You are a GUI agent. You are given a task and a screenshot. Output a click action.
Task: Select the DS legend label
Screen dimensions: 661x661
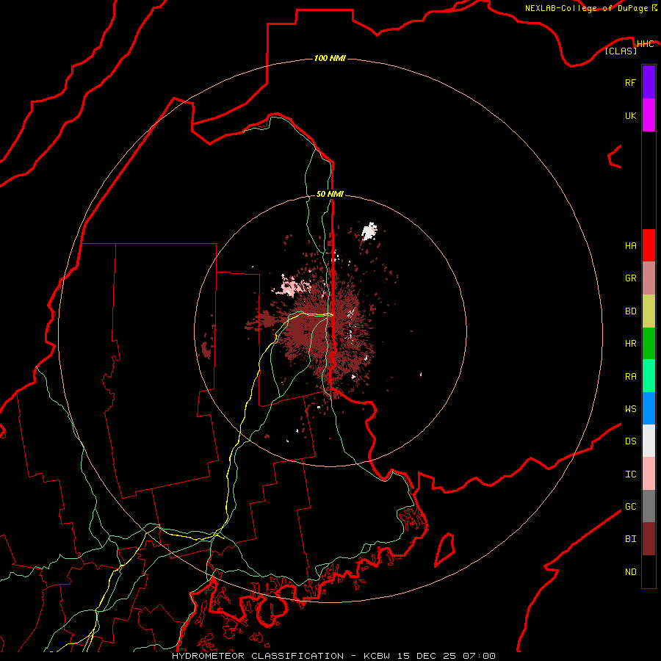click(630, 441)
